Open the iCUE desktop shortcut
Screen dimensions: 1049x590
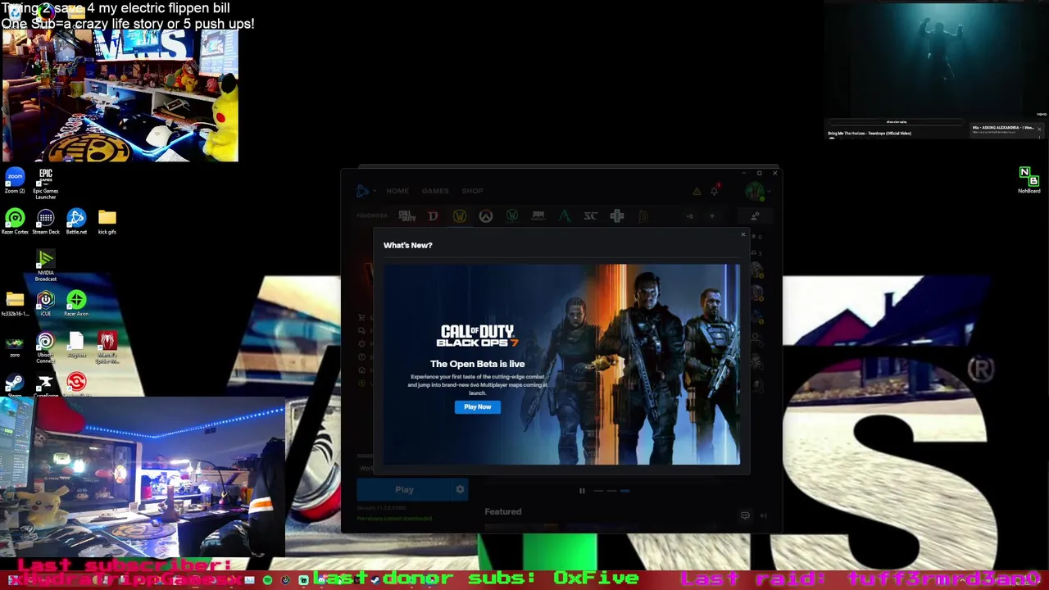pyautogui.click(x=45, y=303)
